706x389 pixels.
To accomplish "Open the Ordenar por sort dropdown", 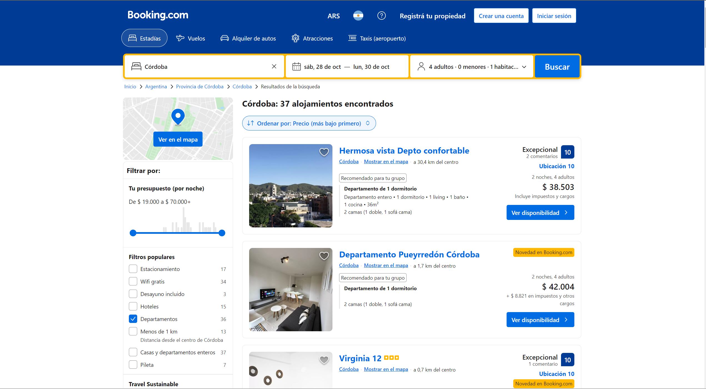I will coord(309,123).
